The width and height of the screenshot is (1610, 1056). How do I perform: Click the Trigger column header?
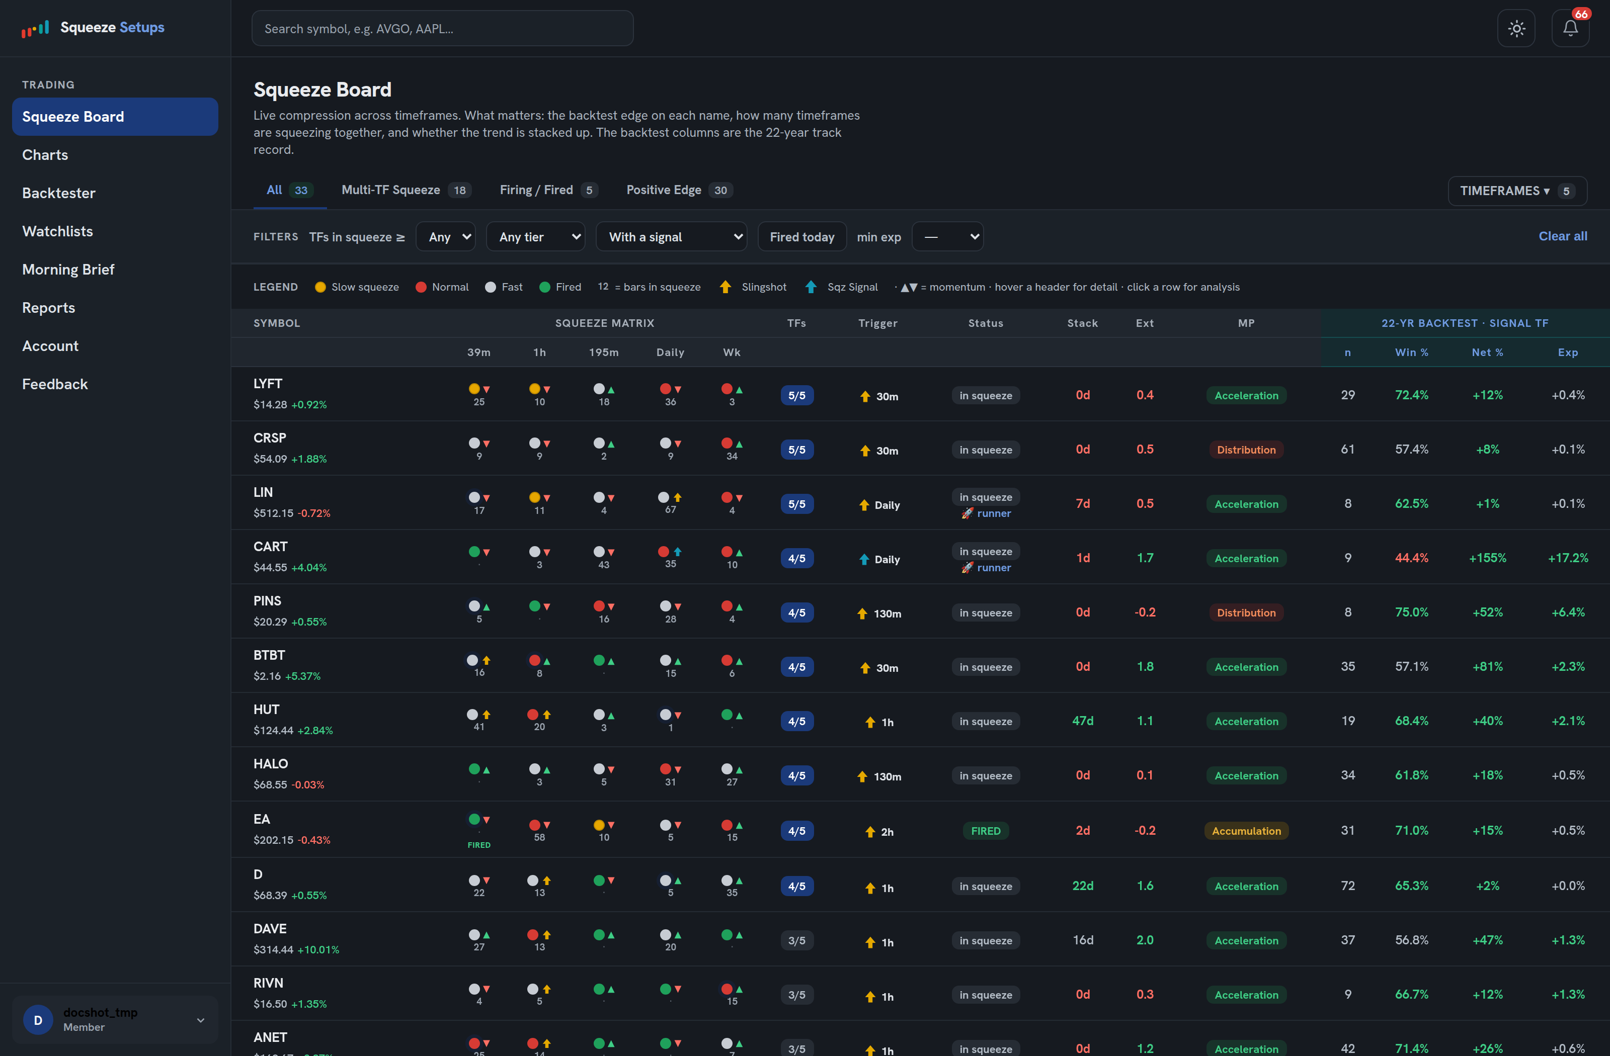coord(877,323)
